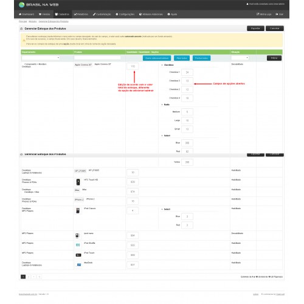
Task: Click the Sair logout link
Action: (x=279, y=14)
